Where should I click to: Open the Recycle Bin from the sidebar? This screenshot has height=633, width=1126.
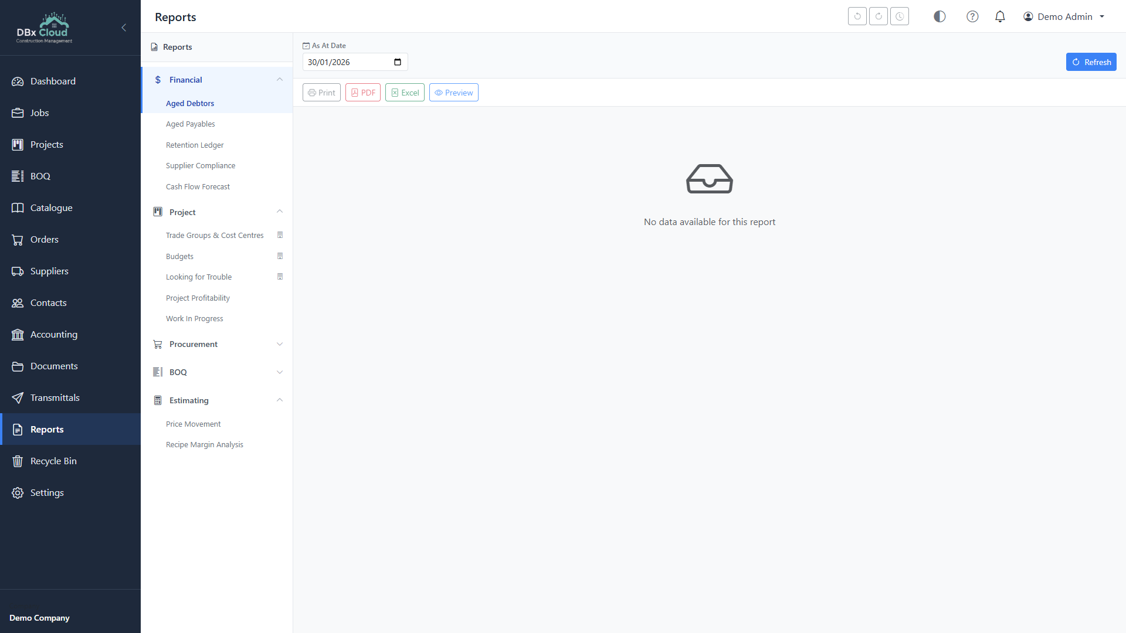point(53,461)
